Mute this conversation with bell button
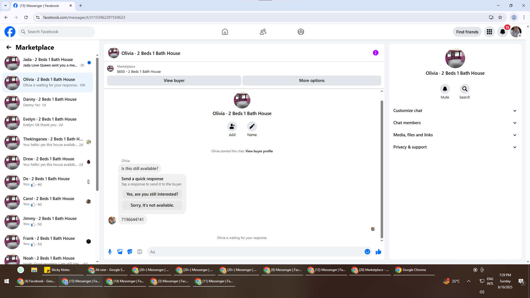The width and height of the screenshot is (530, 298). point(445,89)
